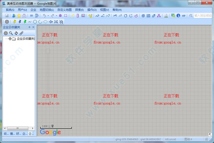Screen dimensions: 214x143
Task: Open the user account people icon
Action: coord(14,16)
